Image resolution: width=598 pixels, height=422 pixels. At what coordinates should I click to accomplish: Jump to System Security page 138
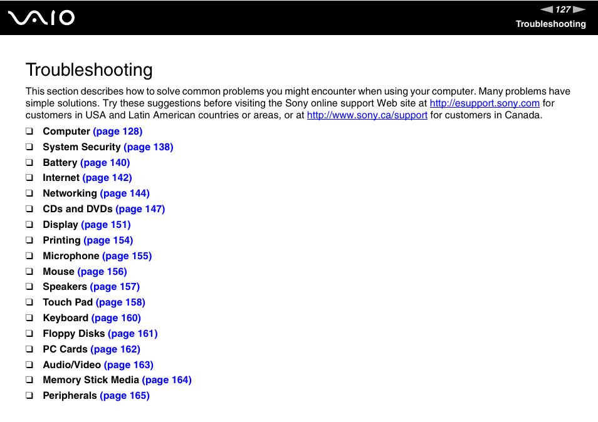tap(149, 147)
